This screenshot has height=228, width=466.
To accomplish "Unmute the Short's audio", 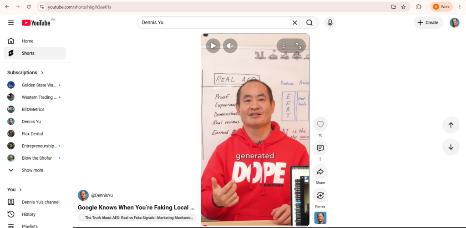I will [x=230, y=46].
